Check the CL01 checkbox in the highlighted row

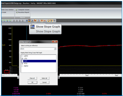click(22, 61)
